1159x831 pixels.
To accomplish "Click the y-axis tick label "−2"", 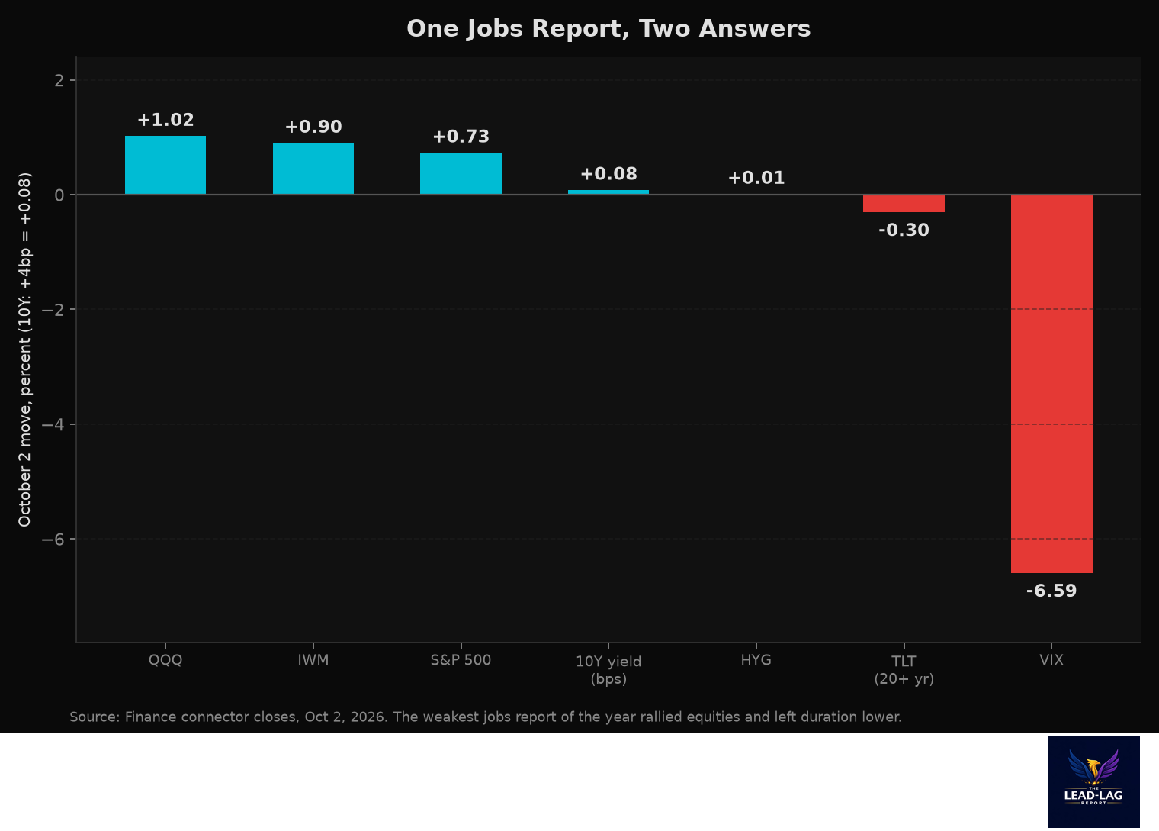I will point(53,309).
